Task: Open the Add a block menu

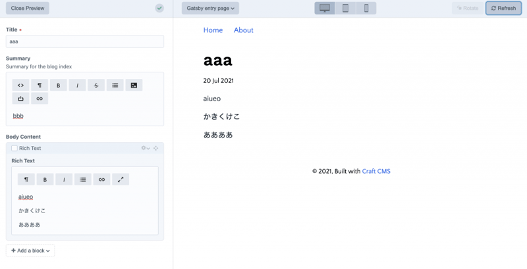Action: (x=30, y=251)
